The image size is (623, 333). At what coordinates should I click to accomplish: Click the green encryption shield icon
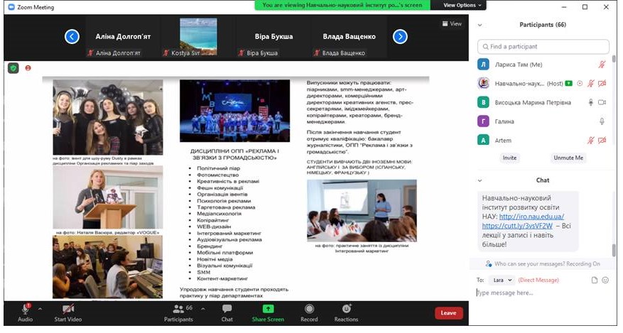[x=13, y=67]
